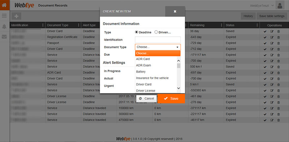Click the WebEye logo in header
Image resolution: width=289 pixels, height=142 pixels.
[x=24, y=5]
